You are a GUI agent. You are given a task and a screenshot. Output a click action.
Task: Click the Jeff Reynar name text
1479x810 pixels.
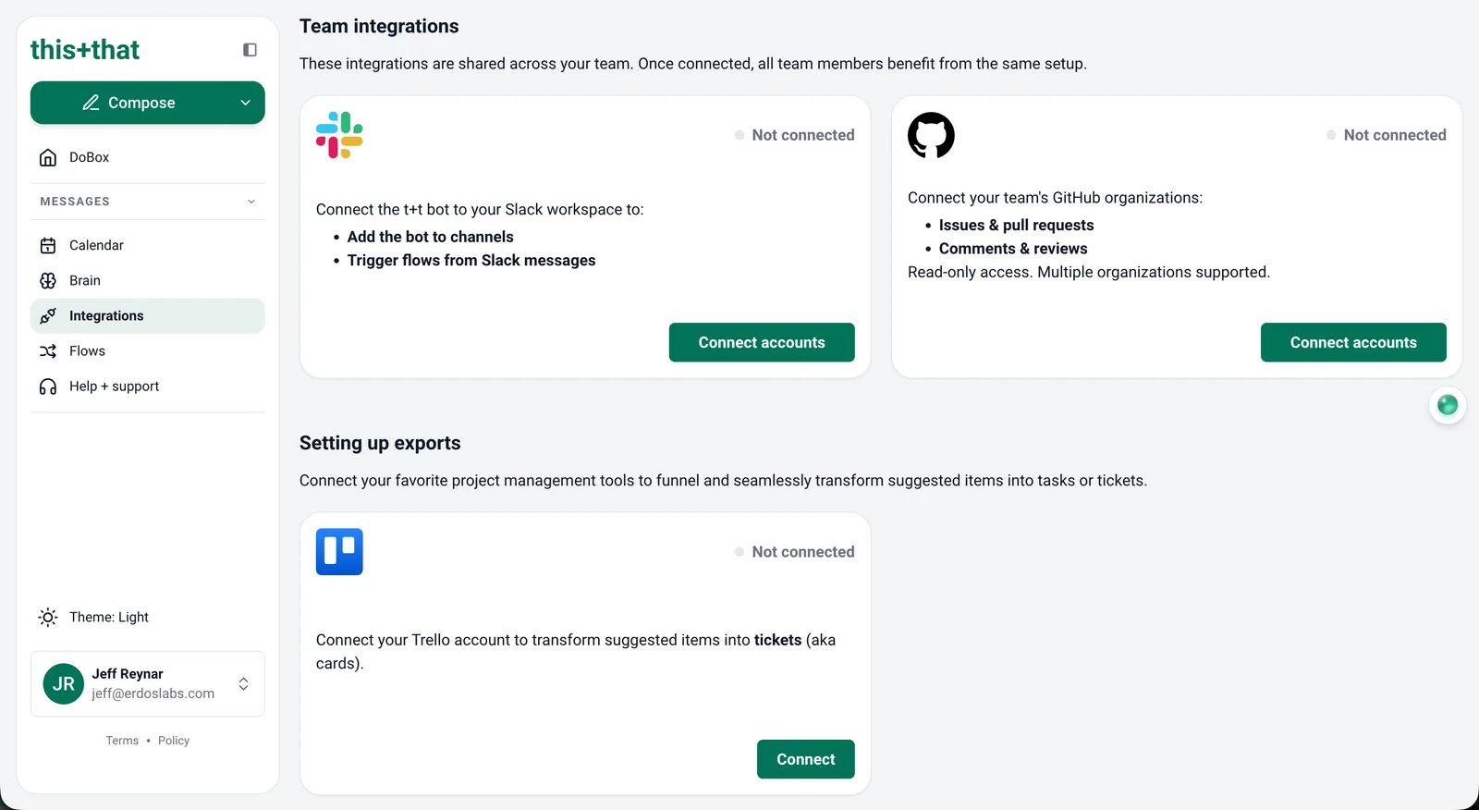tap(128, 674)
